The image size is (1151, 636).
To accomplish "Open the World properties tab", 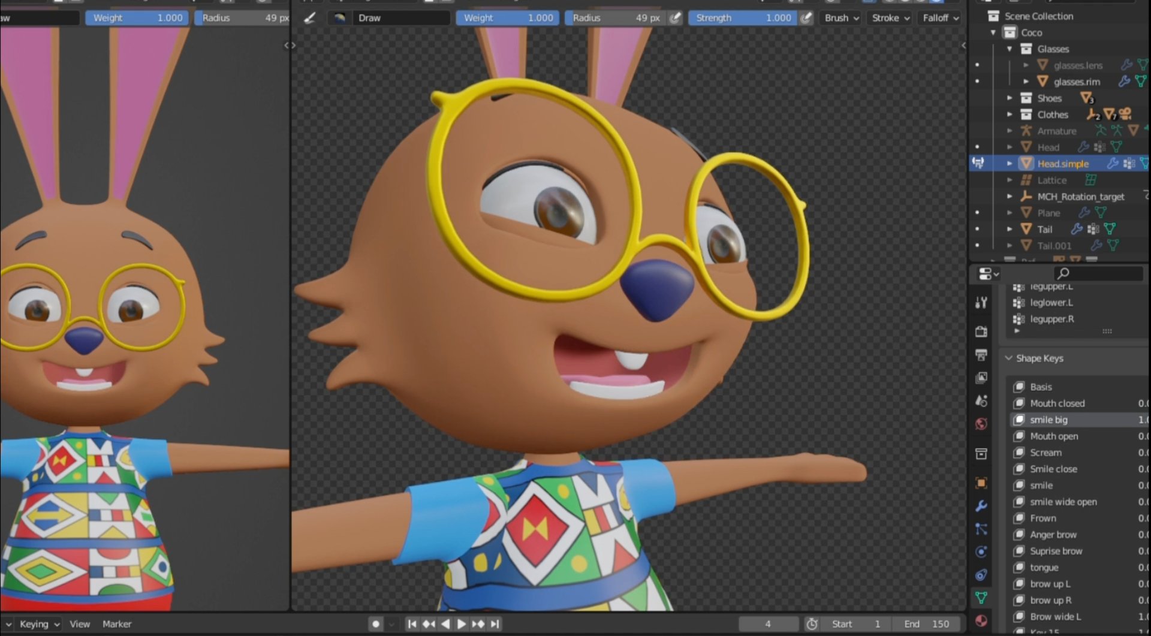I will click(x=981, y=424).
